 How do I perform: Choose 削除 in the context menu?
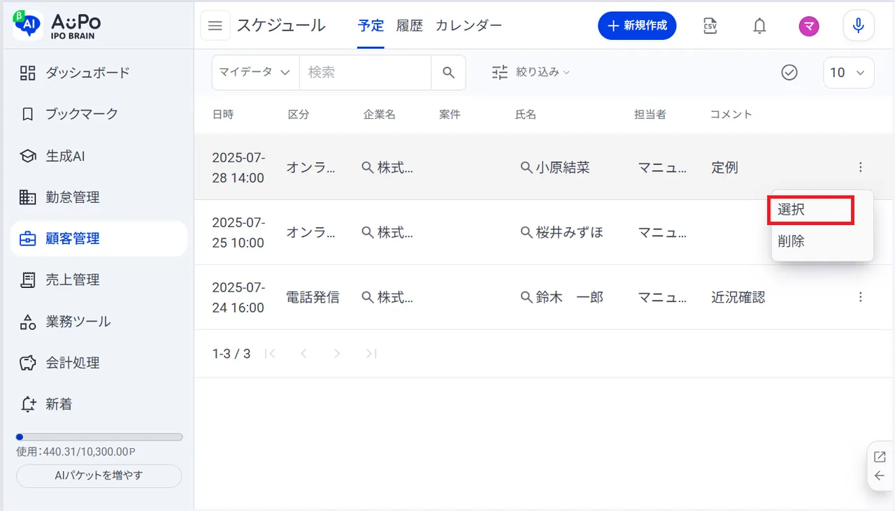[x=822, y=241]
